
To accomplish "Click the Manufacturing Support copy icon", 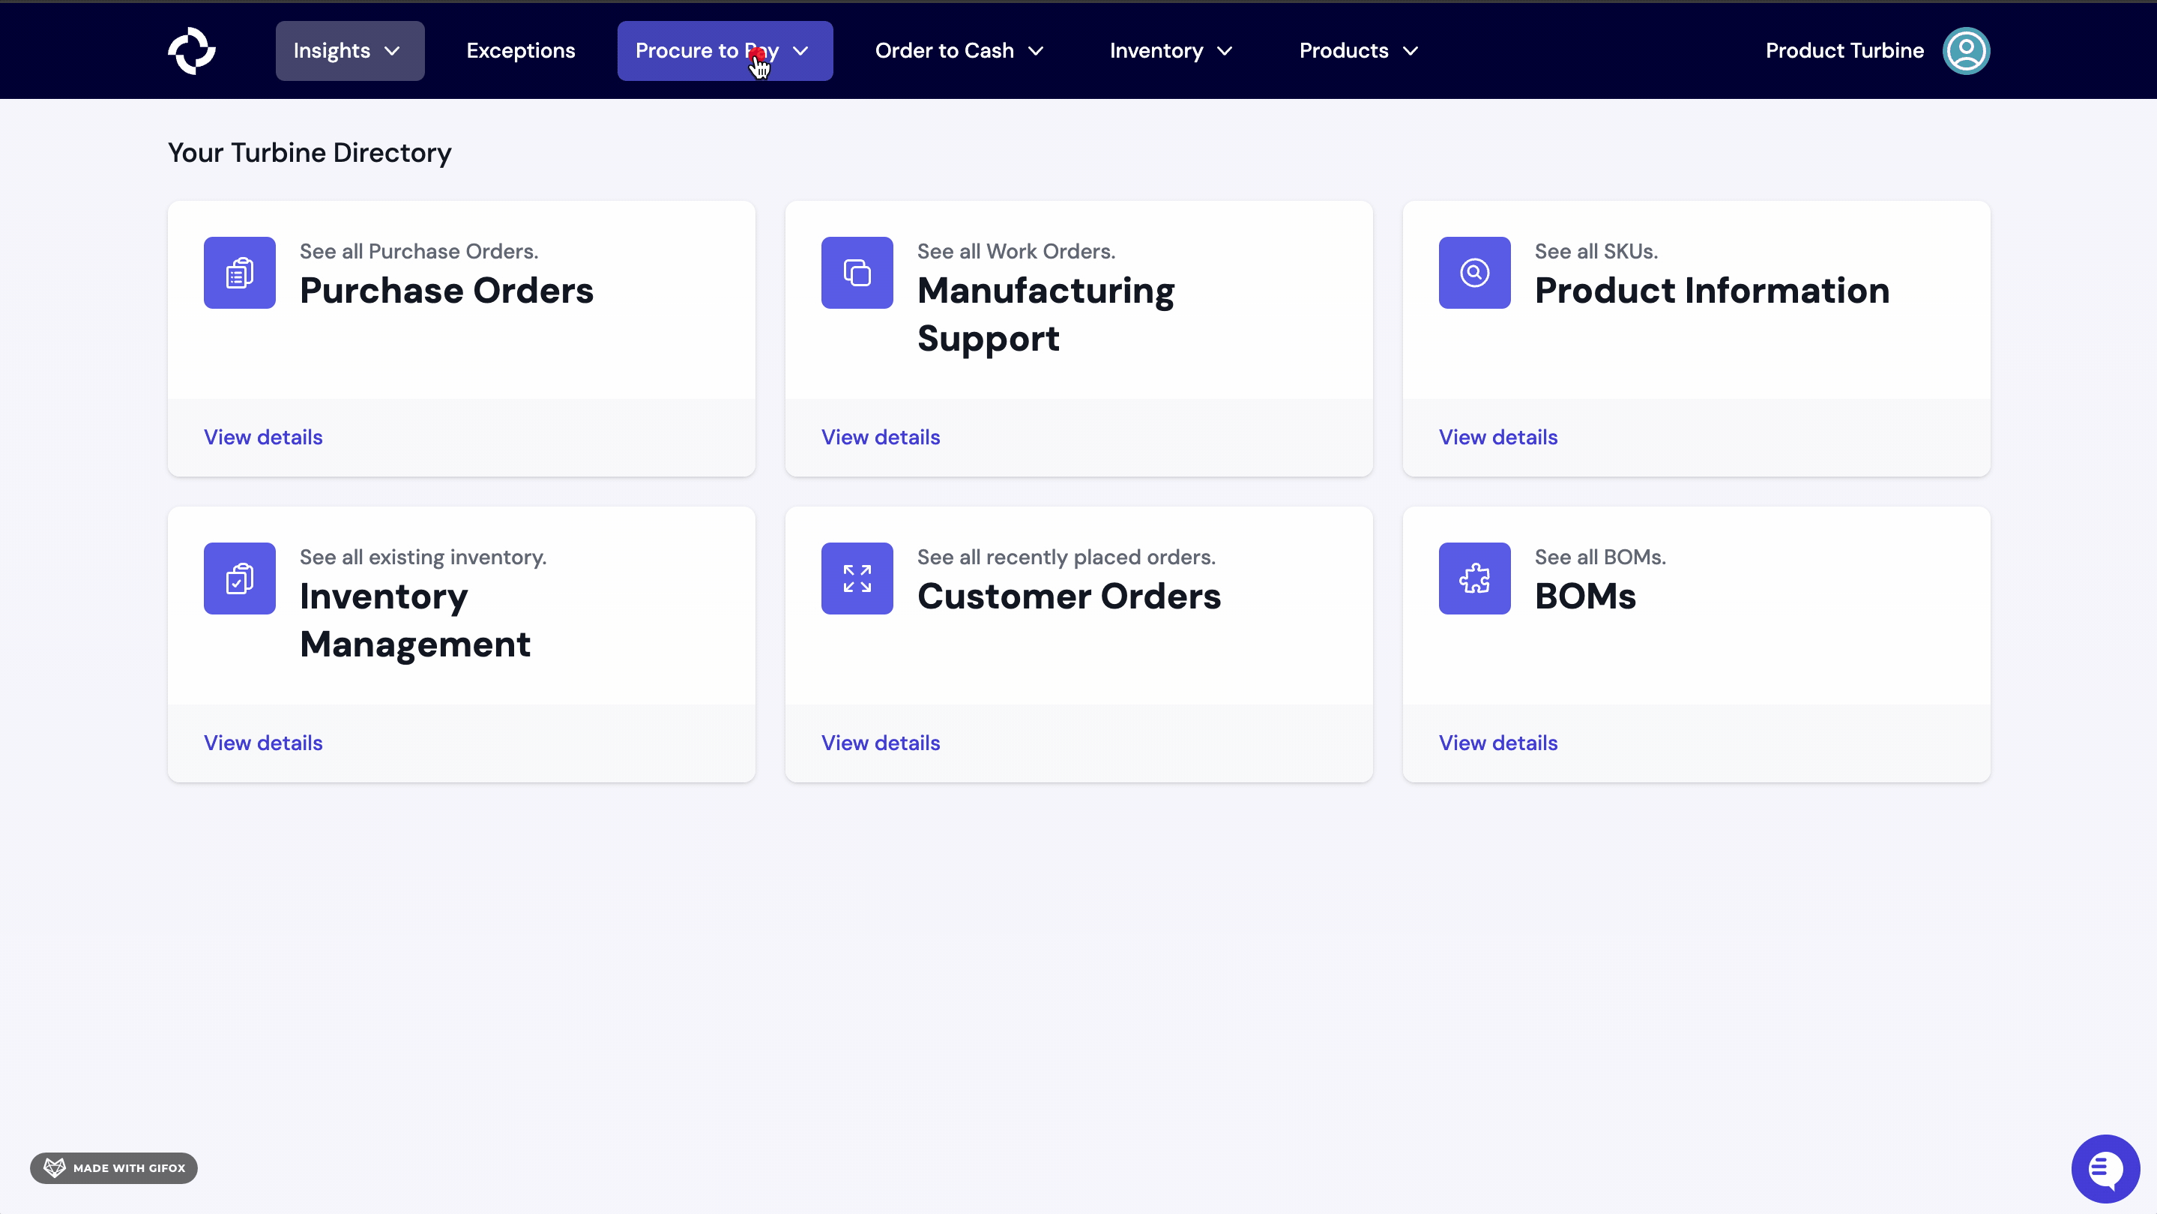I will (x=857, y=273).
